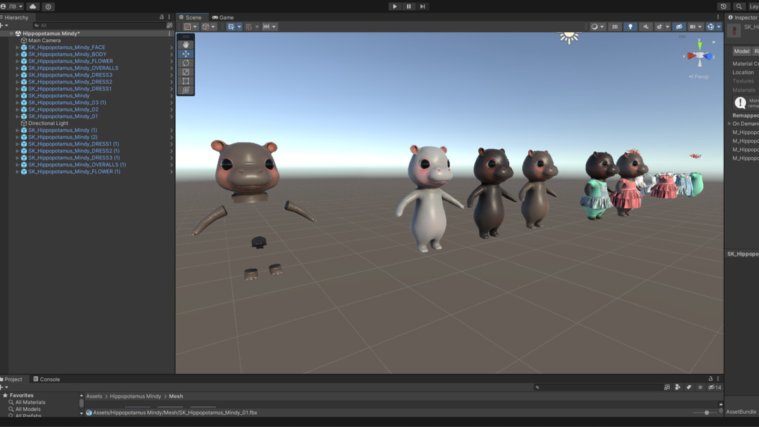Select the Rect transform tool
759x427 pixels.
(186, 81)
